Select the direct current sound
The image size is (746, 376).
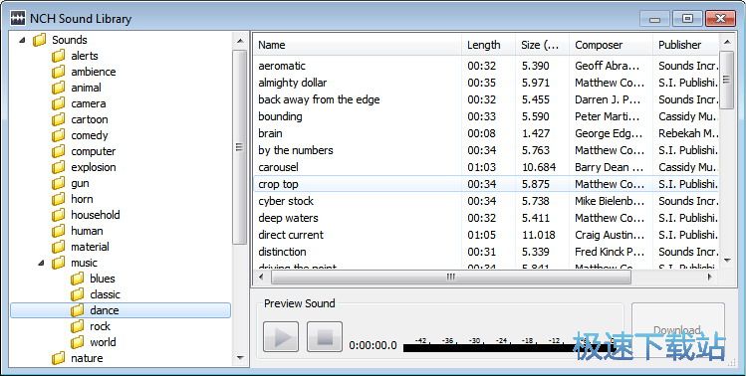(x=486, y=235)
